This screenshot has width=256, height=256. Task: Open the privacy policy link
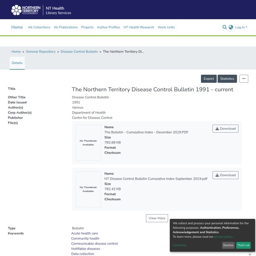223,237
